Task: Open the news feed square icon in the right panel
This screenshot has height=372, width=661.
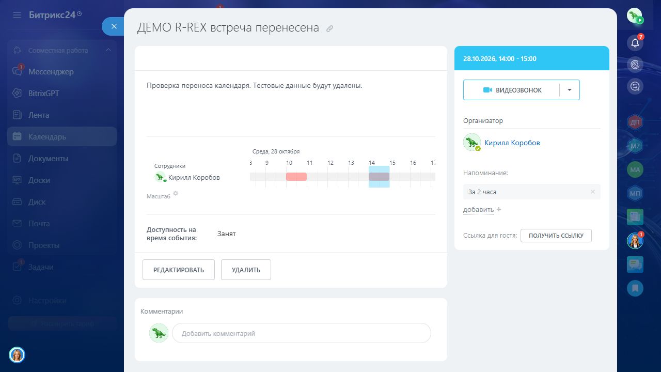Action: pyautogui.click(x=635, y=217)
